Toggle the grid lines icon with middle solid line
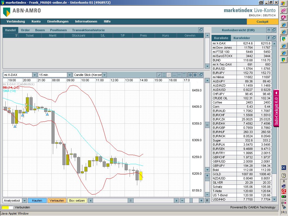This screenshot has height=216, width=288. point(179,75)
